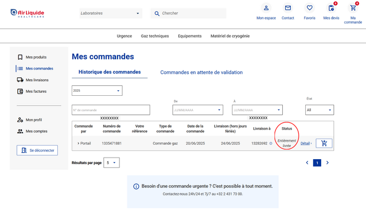The image size is (366, 217).
Task: Switch to Historique des commandes tab
Action: [110, 72]
